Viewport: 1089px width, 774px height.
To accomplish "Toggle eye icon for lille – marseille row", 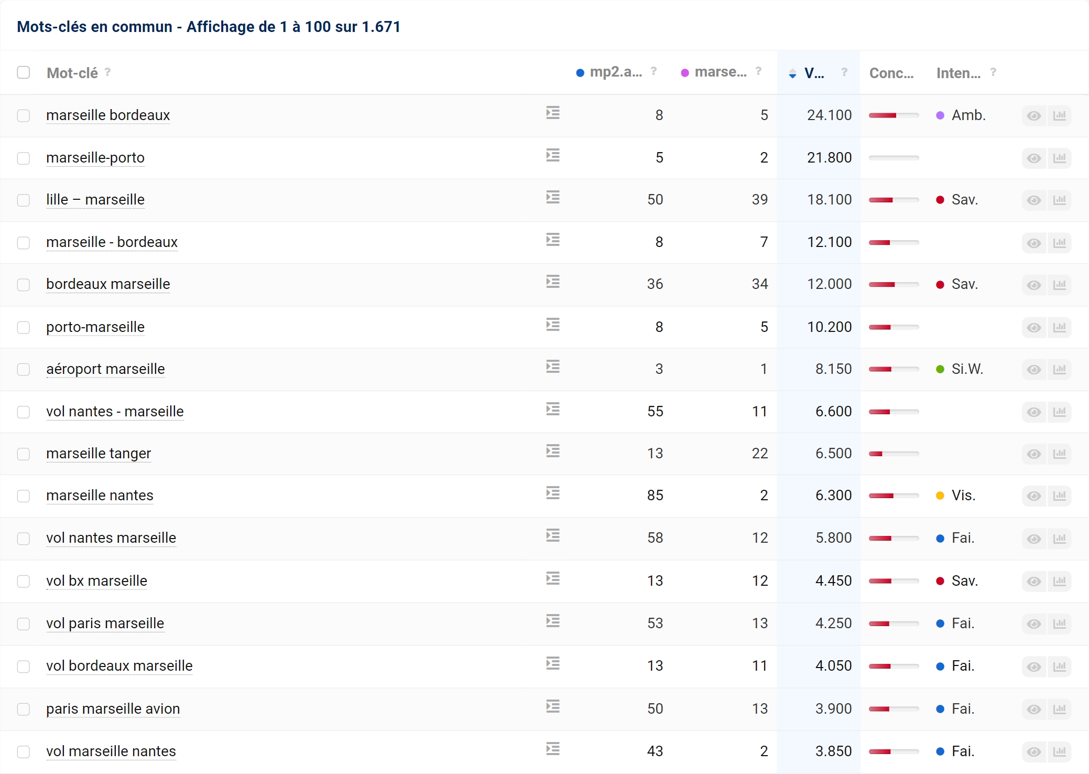I will tap(1034, 200).
